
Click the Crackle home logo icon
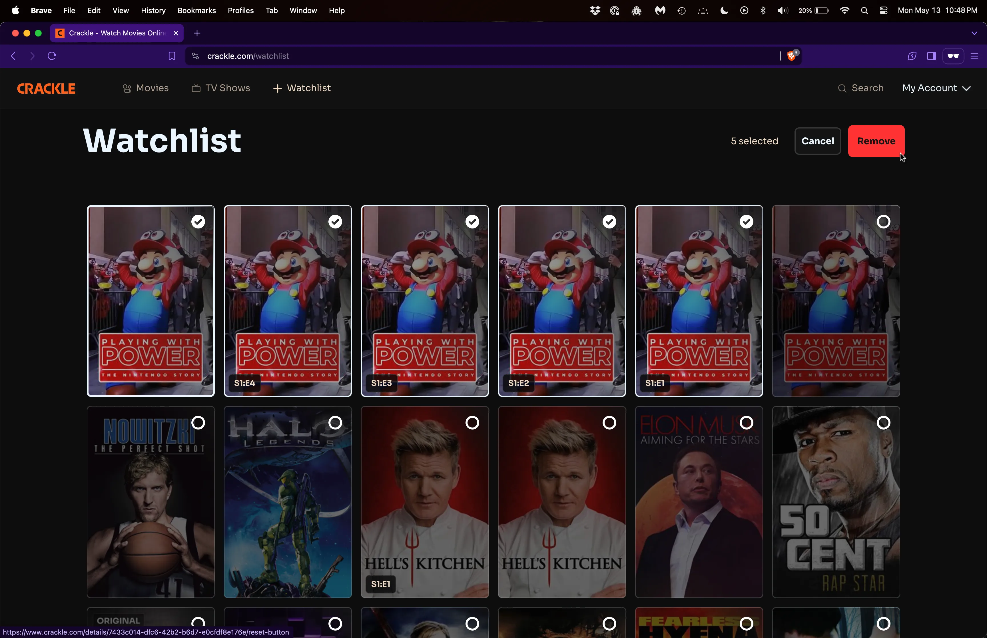(46, 88)
